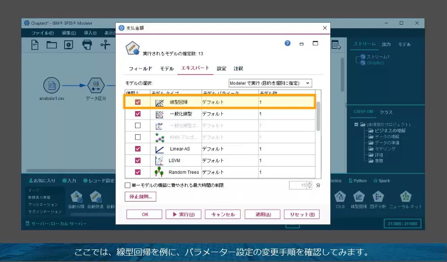Click the LSVM model icon

pos(159,160)
